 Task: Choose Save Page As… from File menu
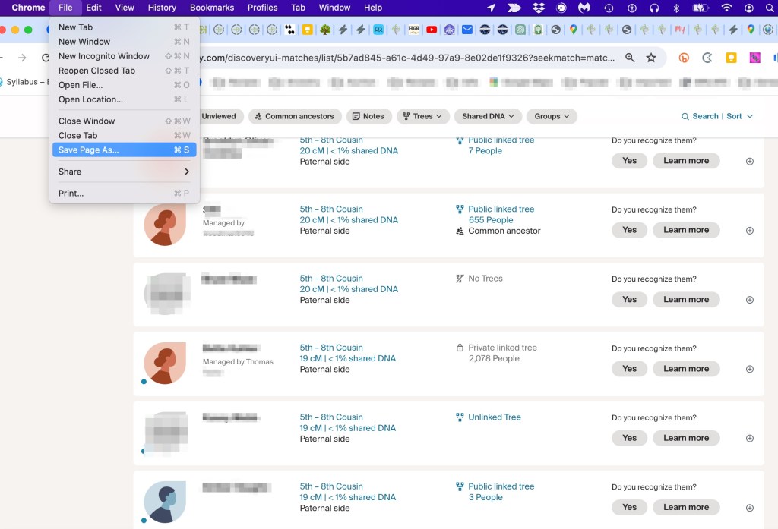click(89, 150)
